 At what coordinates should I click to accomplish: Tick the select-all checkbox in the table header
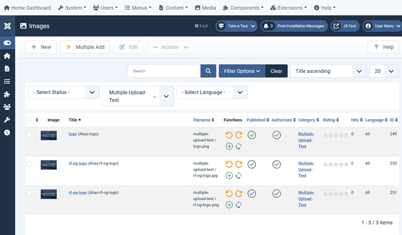click(x=29, y=120)
